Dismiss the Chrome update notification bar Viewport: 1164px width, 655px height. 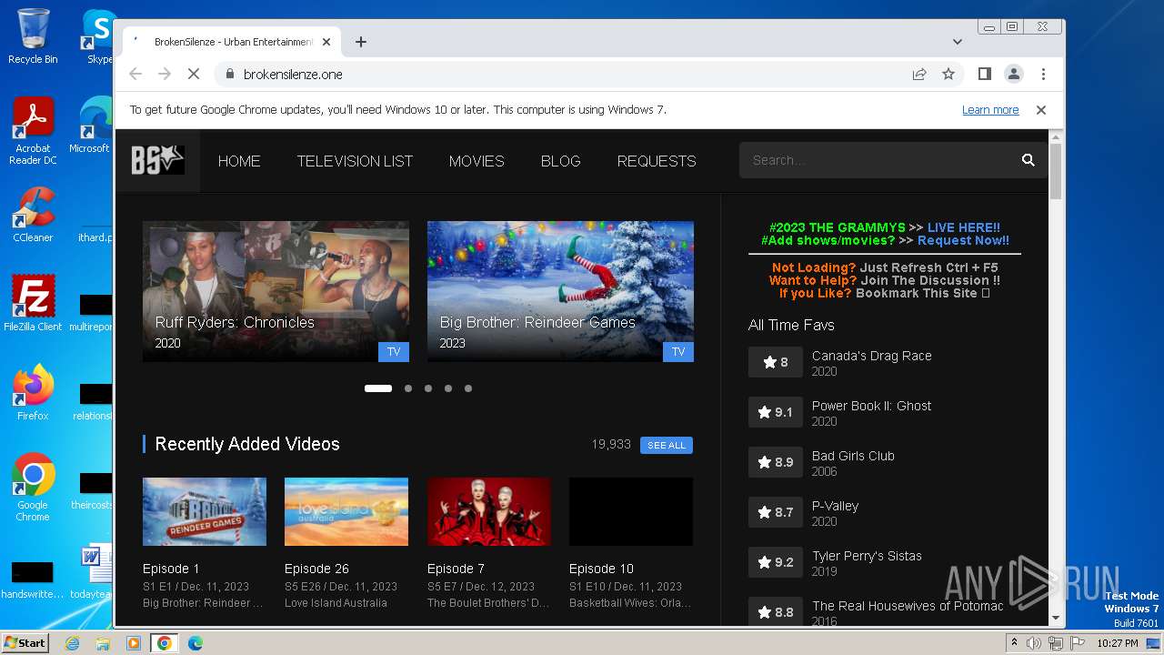click(1041, 110)
